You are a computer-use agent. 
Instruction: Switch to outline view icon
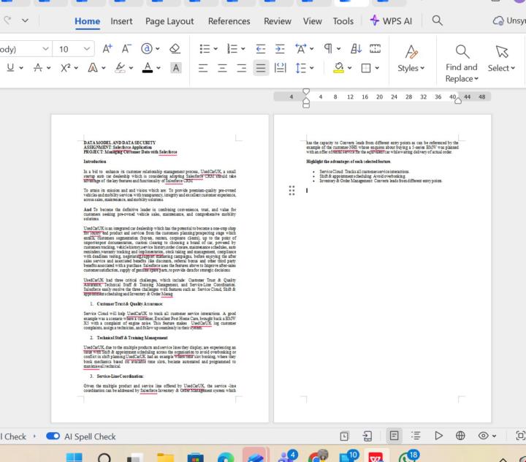tap(416, 436)
